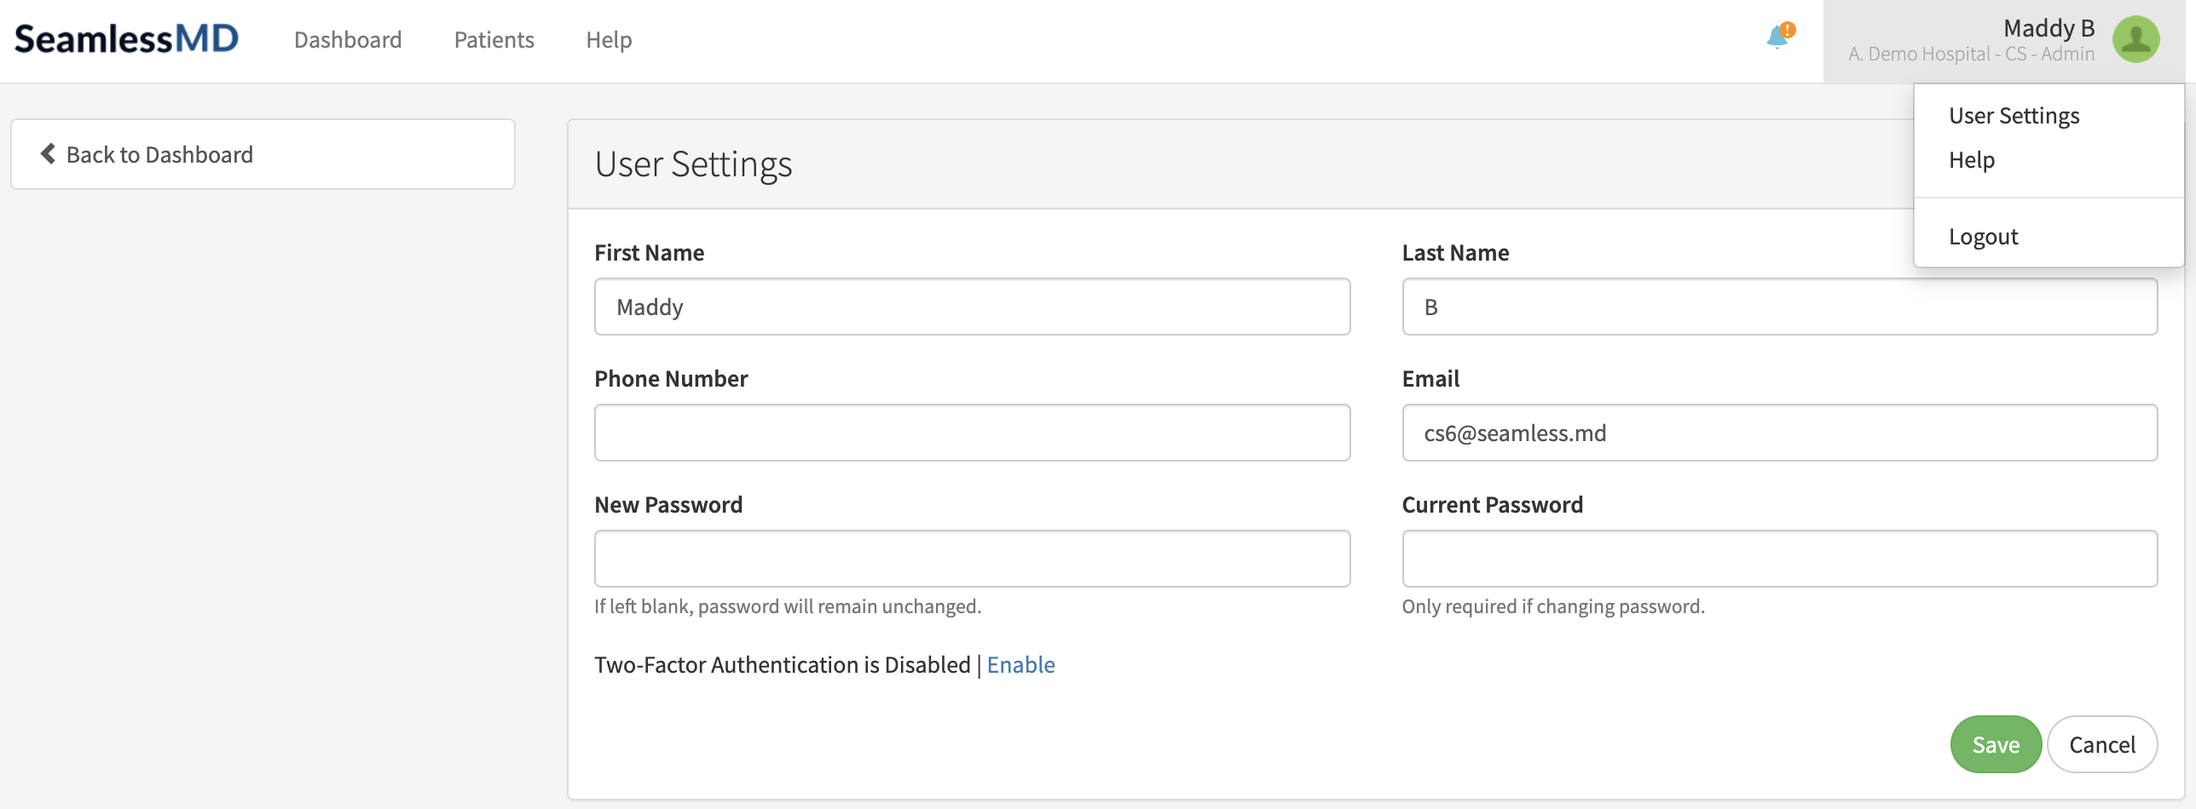Viewport: 2196px width, 809px height.
Task: Click the Last Name text field
Action: pyautogui.click(x=1779, y=307)
